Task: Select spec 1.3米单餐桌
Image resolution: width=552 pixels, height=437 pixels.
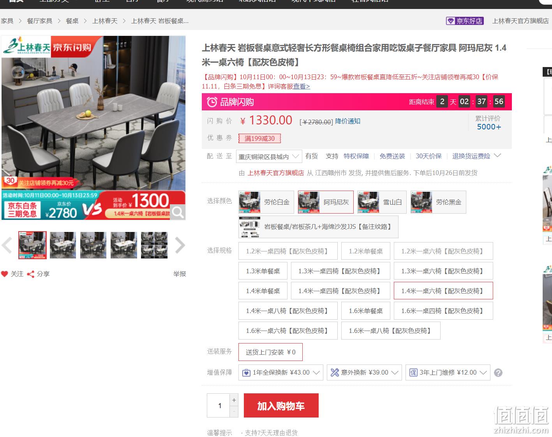Action: point(263,271)
